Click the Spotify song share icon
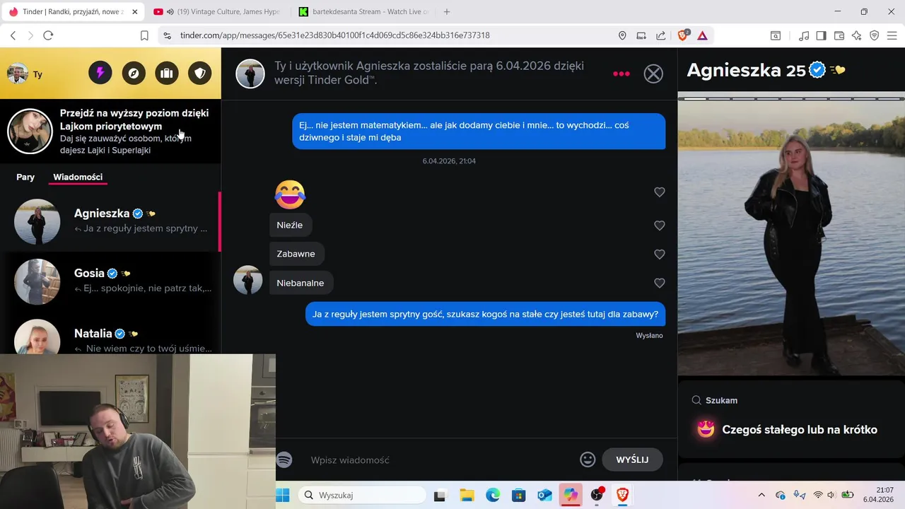The image size is (905, 509). (x=284, y=460)
